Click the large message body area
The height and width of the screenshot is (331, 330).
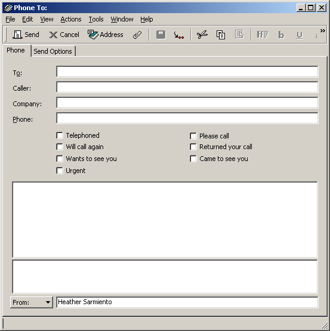tap(165, 219)
